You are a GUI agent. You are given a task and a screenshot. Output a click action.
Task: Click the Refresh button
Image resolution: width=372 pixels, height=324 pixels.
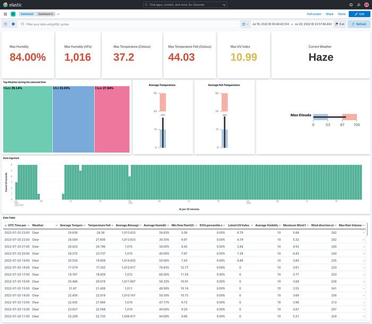coord(359,24)
